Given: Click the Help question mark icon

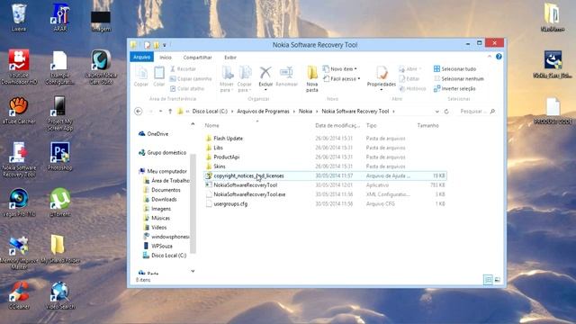Looking at the screenshot, I should pos(499,57).
